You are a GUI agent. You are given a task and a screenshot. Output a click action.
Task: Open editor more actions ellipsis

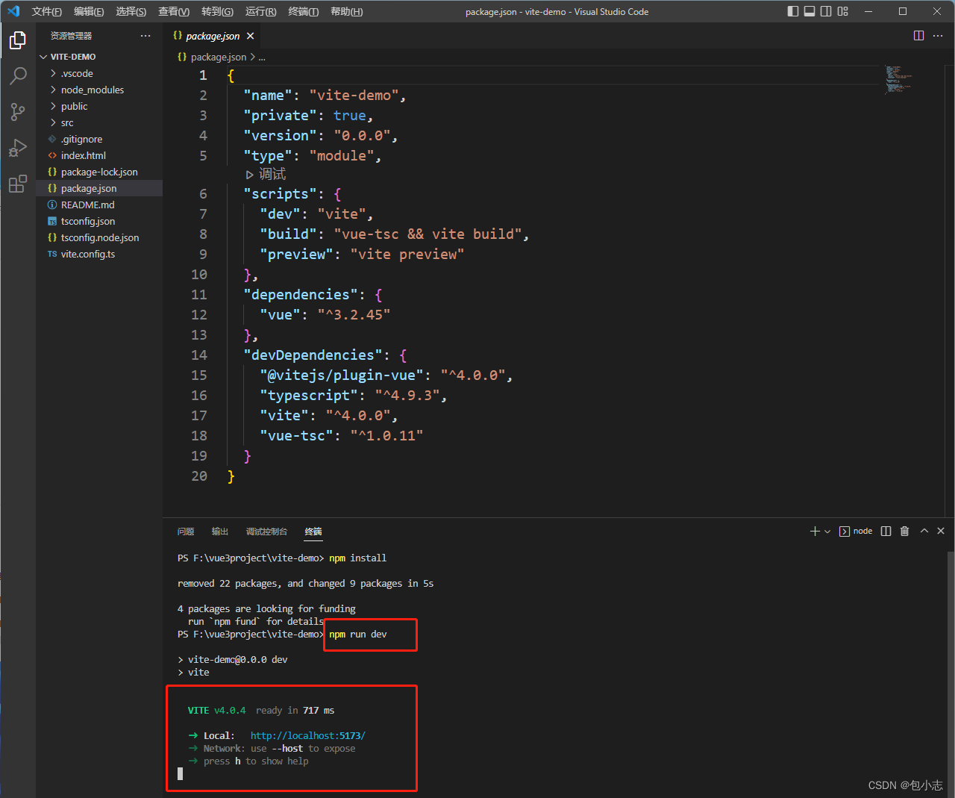[x=938, y=36]
